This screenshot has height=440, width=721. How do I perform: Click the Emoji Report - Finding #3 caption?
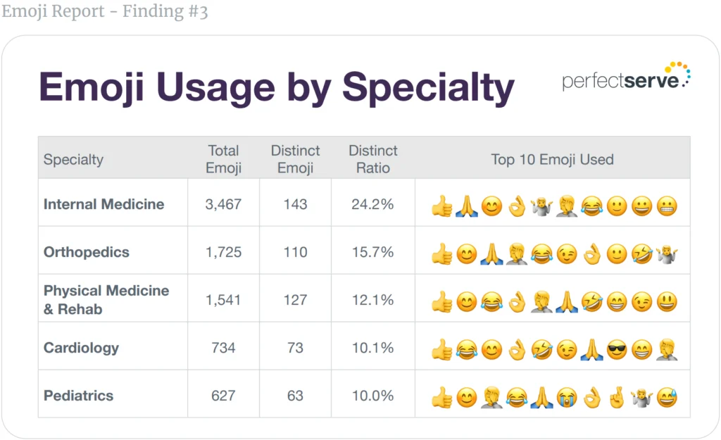click(104, 12)
